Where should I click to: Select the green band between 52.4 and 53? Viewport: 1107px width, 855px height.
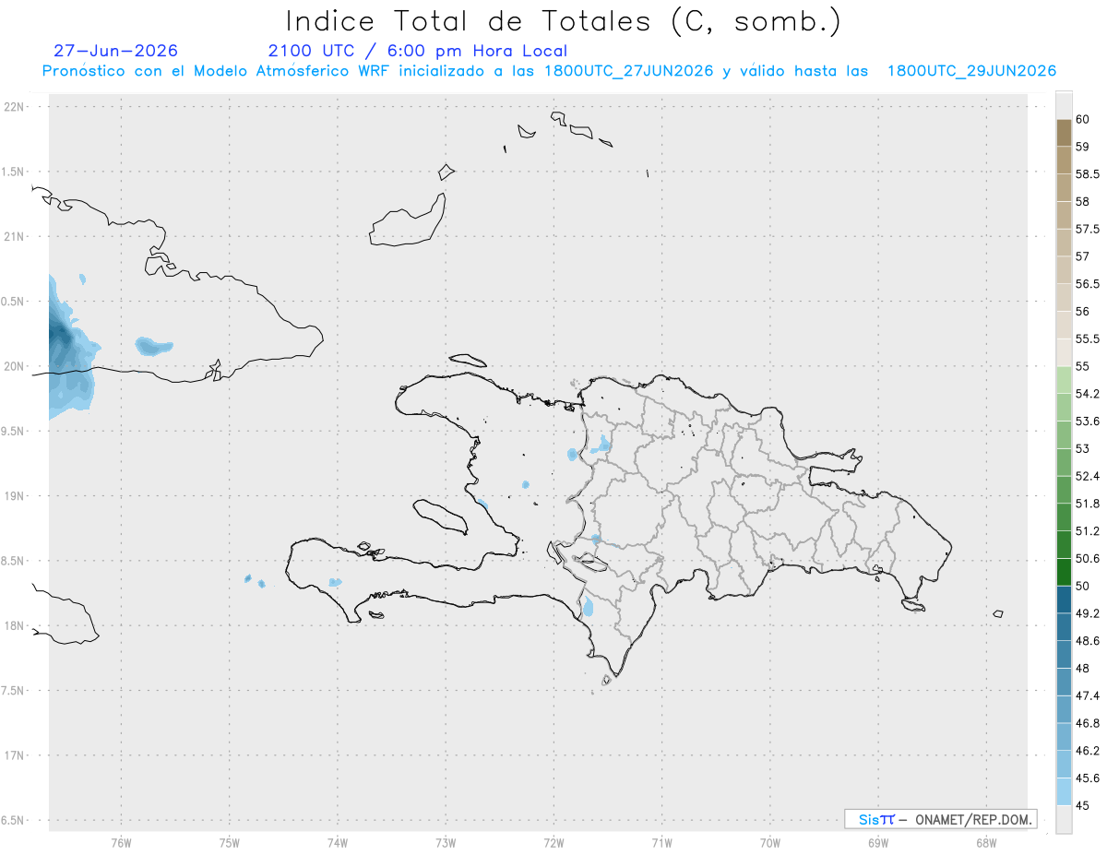coord(1064,462)
